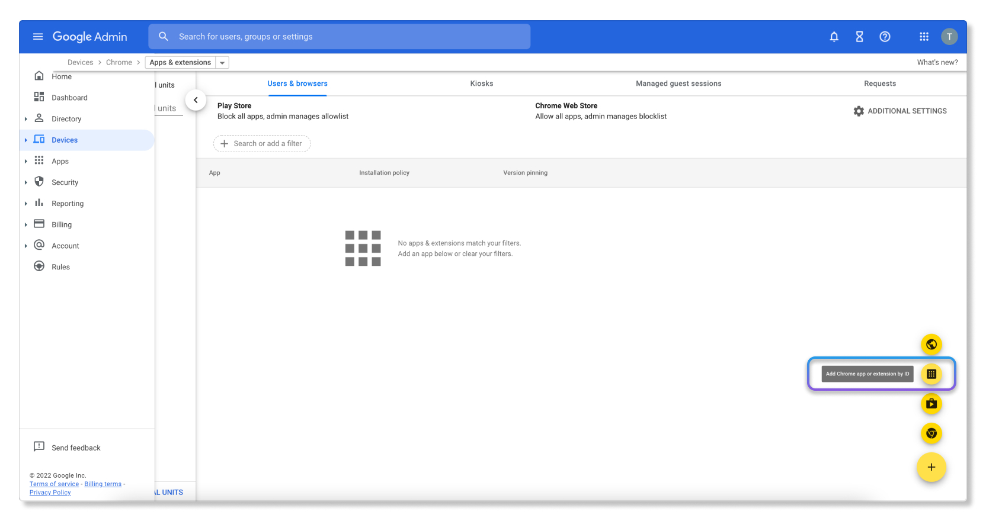Expand the Reporting section arrow
Screen dimensions: 986x521
[26, 204]
